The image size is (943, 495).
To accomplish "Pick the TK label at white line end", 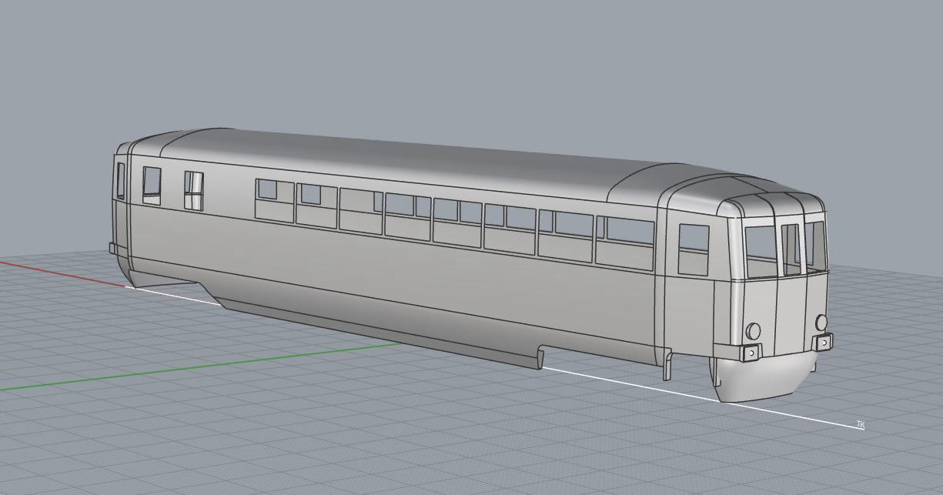I will (x=861, y=424).
